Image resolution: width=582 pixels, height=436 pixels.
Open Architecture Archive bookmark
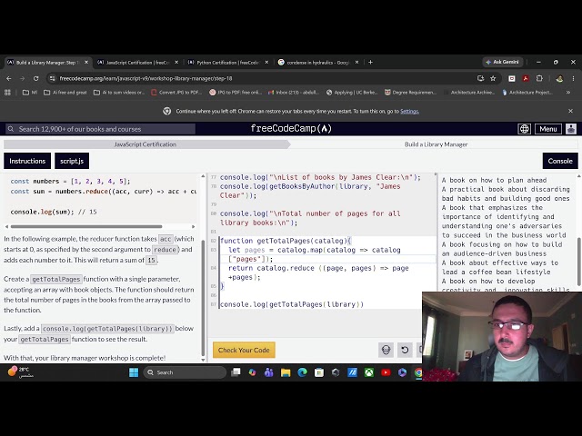[x=469, y=93]
